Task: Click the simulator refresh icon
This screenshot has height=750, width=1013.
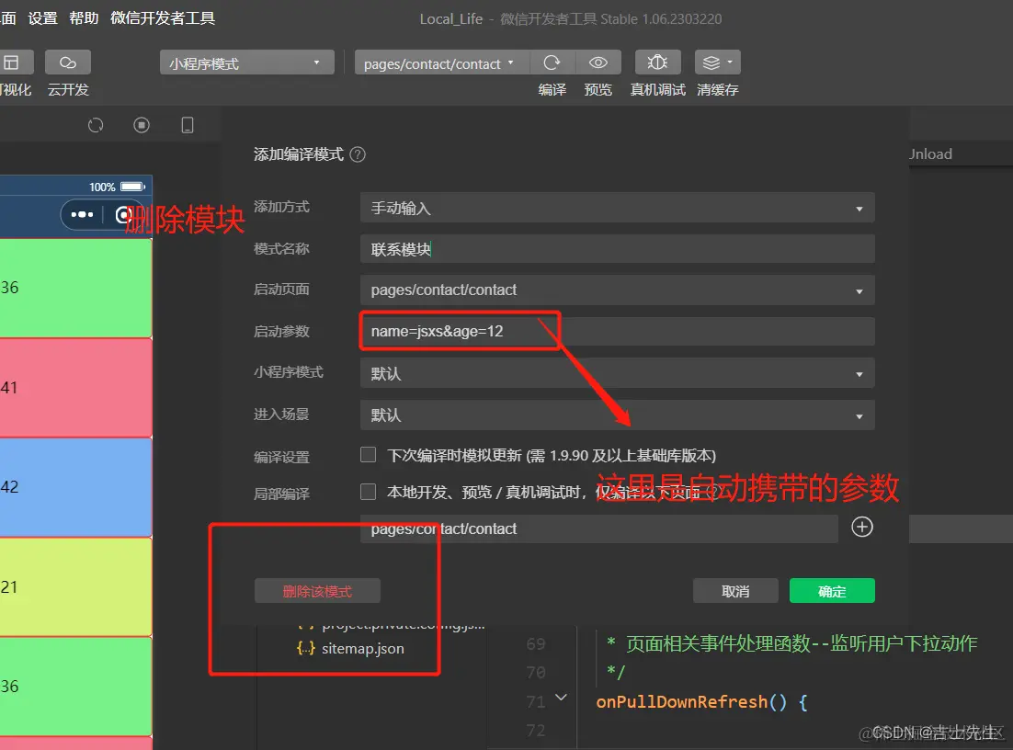Action: [96, 126]
